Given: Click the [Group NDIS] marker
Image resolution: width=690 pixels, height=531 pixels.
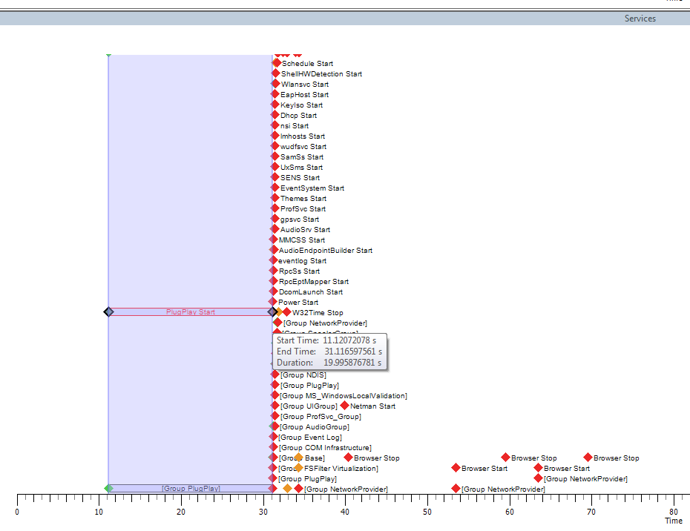Looking at the screenshot, I should tap(275, 375).
